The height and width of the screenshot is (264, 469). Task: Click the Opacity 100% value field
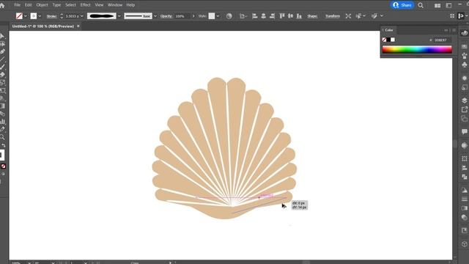pyautogui.click(x=182, y=16)
